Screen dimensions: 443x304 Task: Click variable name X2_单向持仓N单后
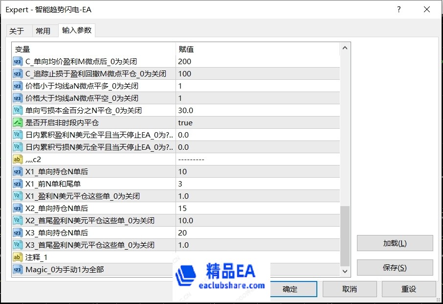57,209
